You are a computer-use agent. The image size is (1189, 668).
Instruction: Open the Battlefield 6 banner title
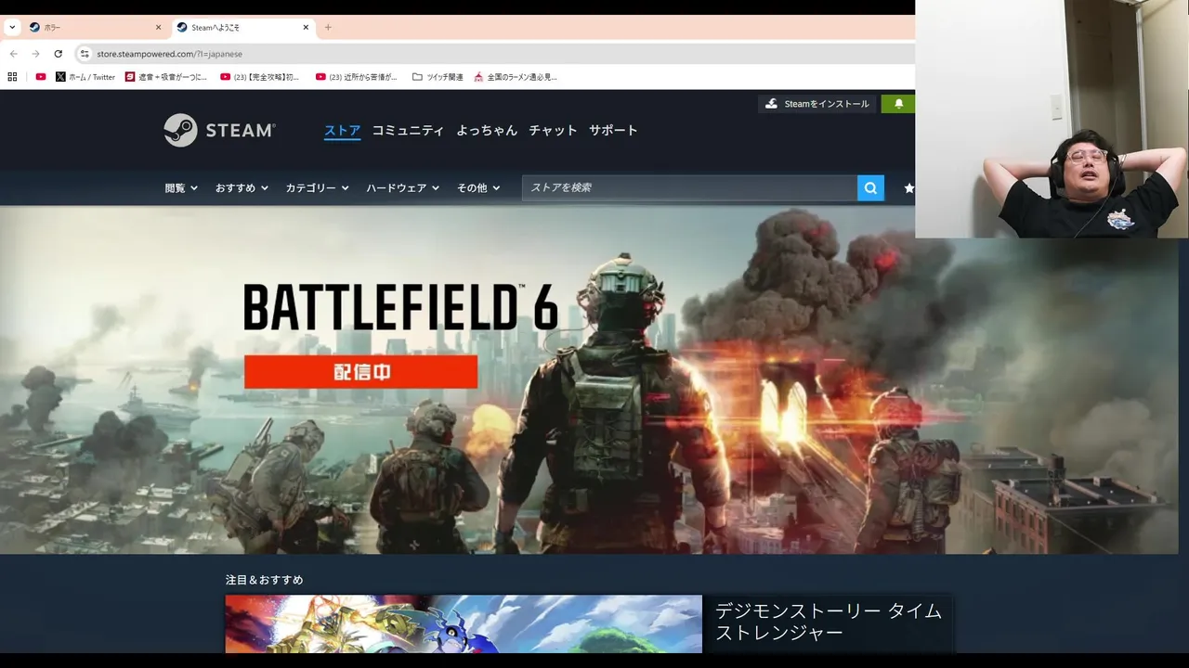400,307
